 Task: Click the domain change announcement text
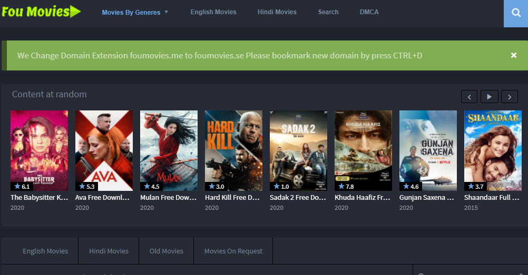click(220, 55)
